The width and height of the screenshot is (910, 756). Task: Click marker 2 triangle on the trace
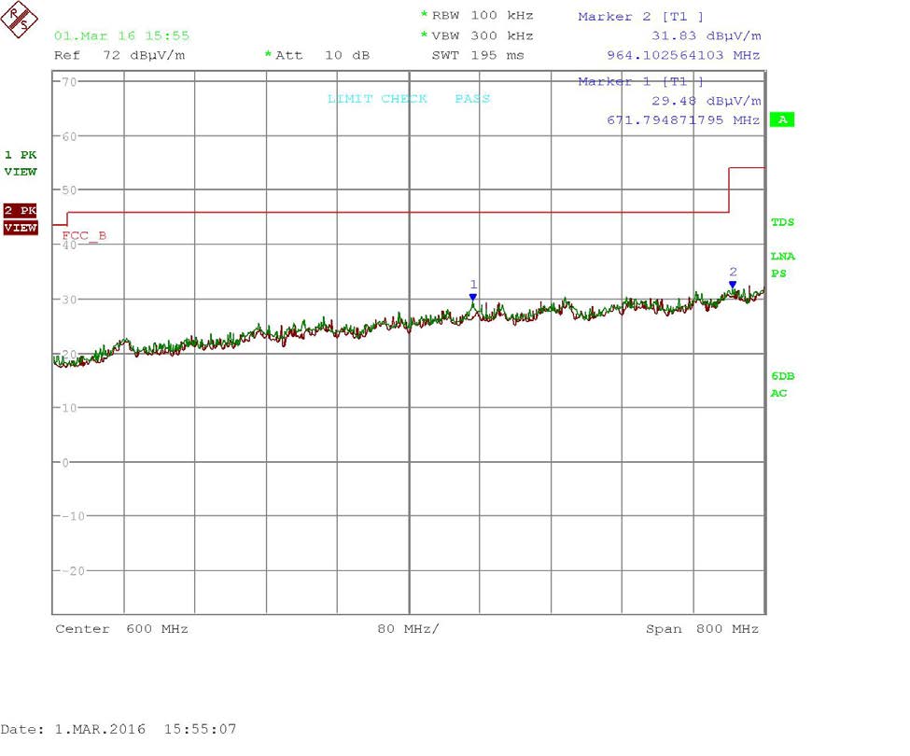[733, 285]
